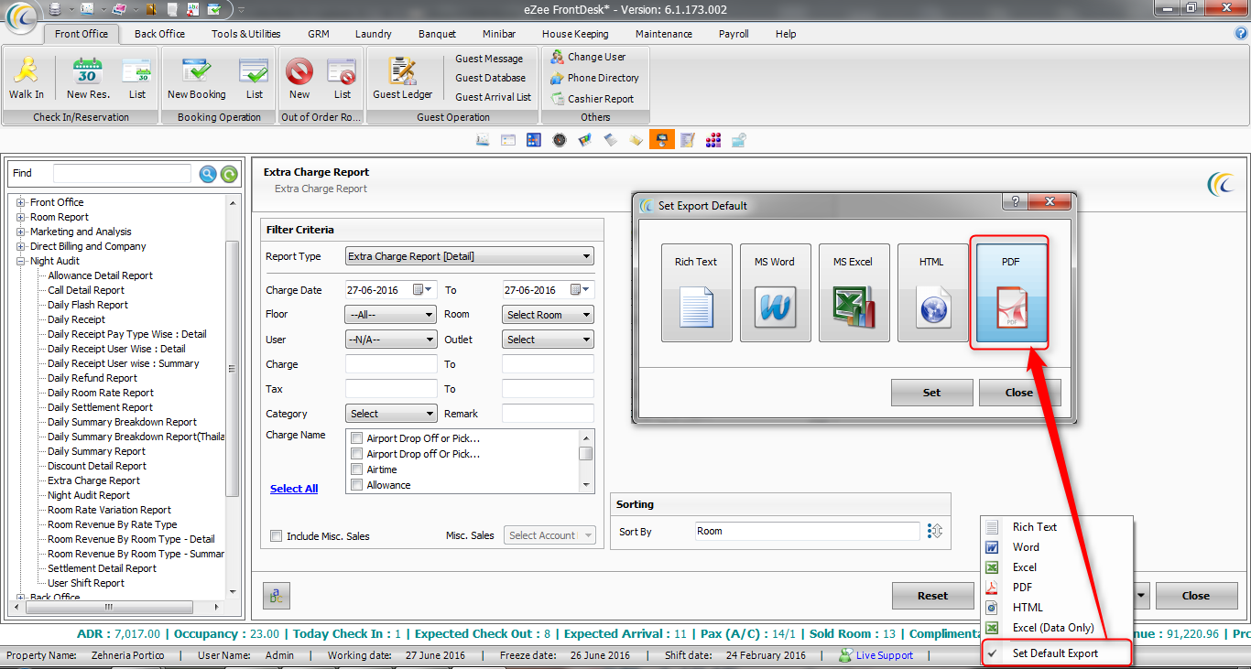Open the Phone Directory icon

(x=557, y=78)
